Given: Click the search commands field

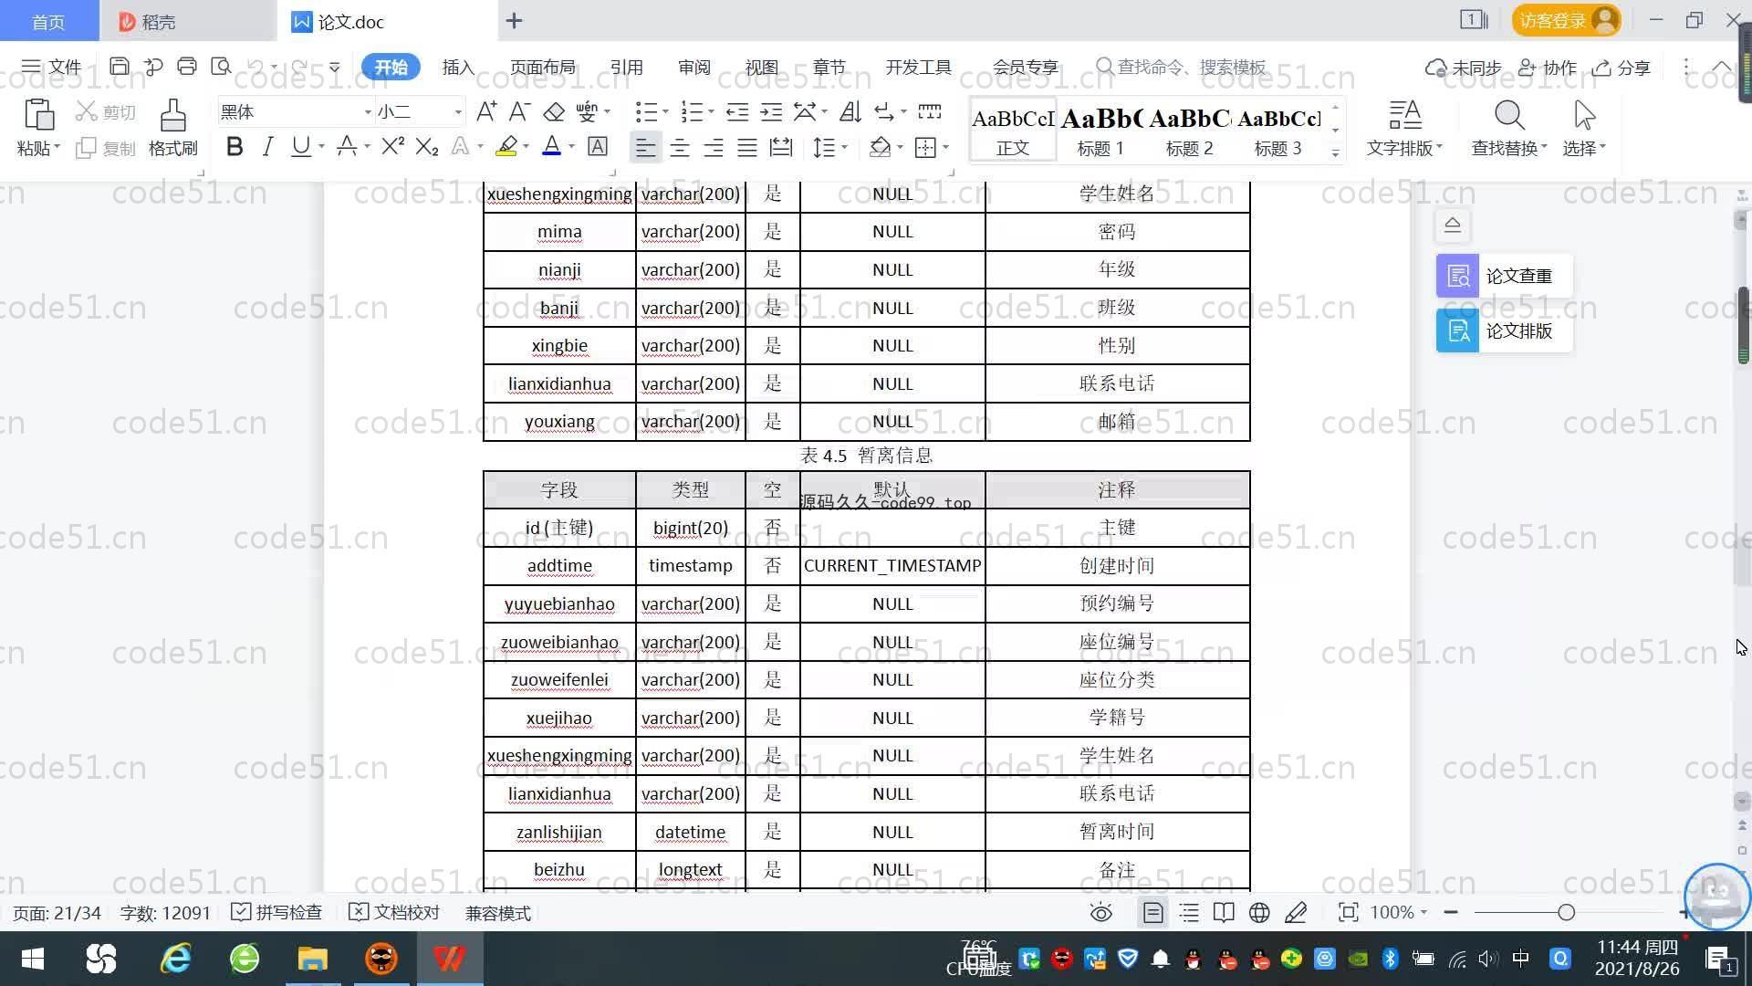Looking at the screenshot, I should tap(1181, 67).
